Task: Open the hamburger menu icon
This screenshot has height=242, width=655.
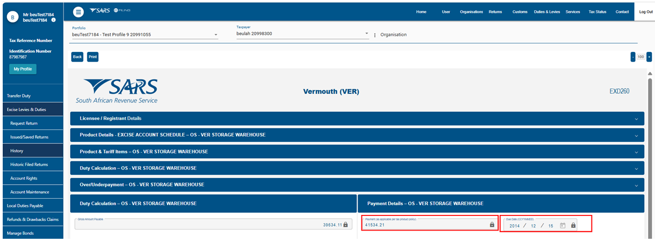Action: [x=78, y=12]
